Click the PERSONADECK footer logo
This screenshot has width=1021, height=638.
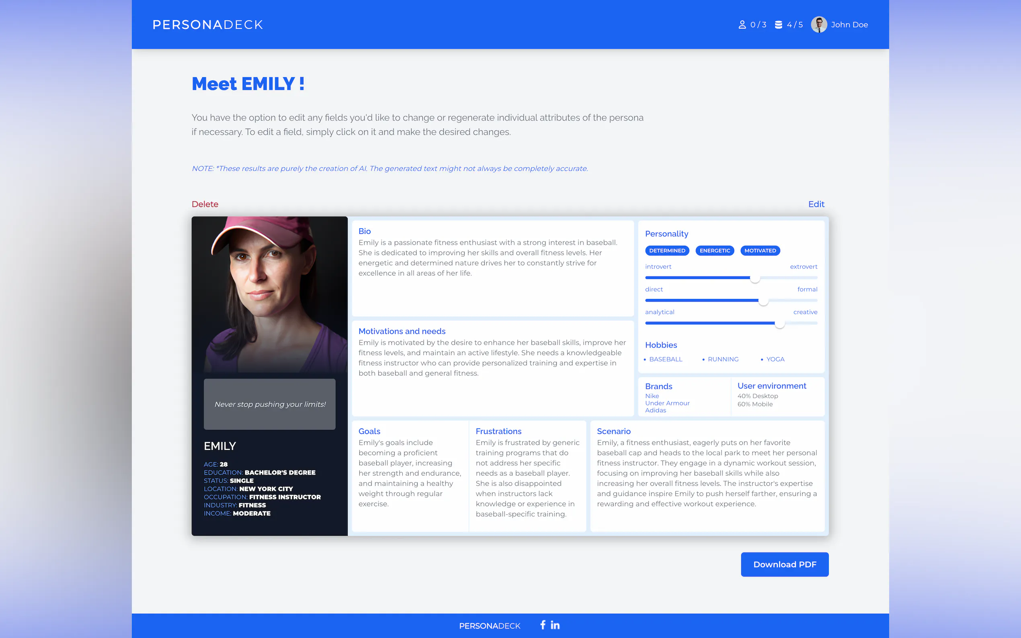490,626
